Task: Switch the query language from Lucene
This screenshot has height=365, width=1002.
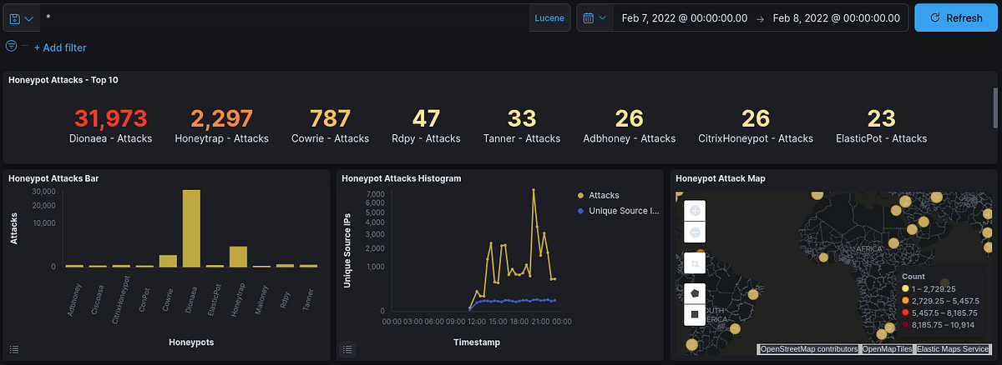Action: [x=549, y=17]
